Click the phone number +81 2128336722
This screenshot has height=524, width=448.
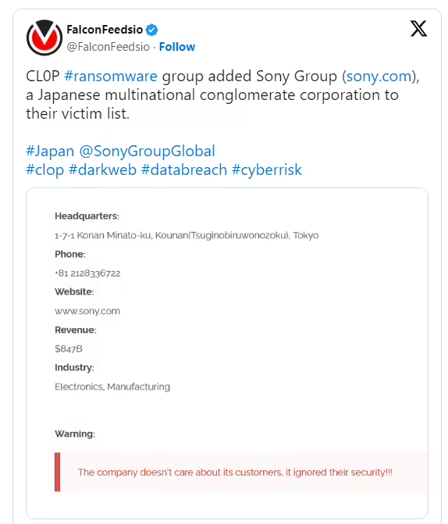point(87,273)
